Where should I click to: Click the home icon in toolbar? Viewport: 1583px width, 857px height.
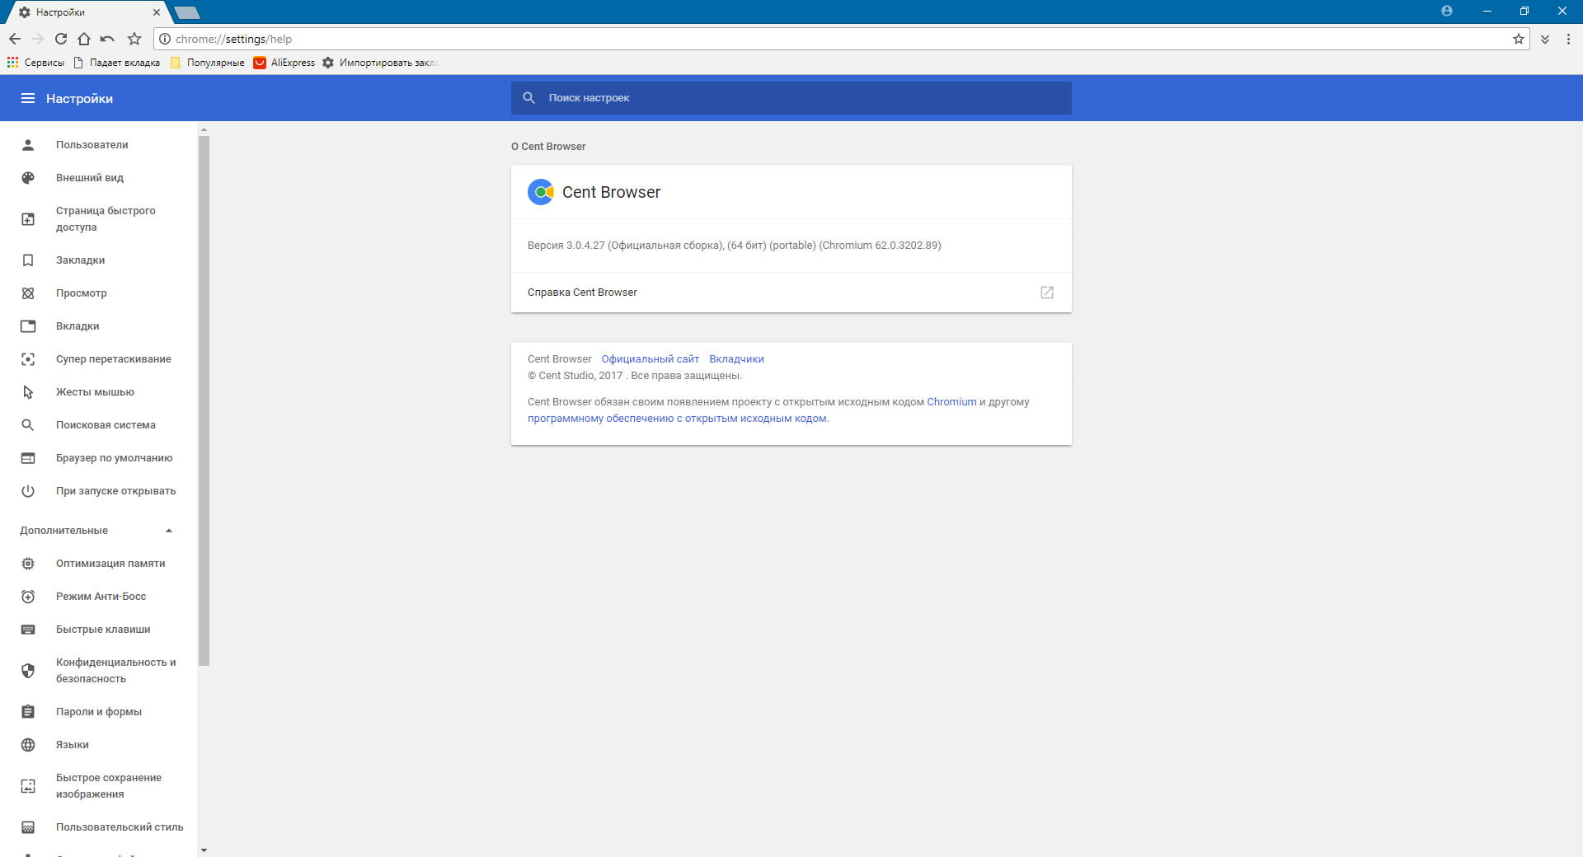click(83, 39)
